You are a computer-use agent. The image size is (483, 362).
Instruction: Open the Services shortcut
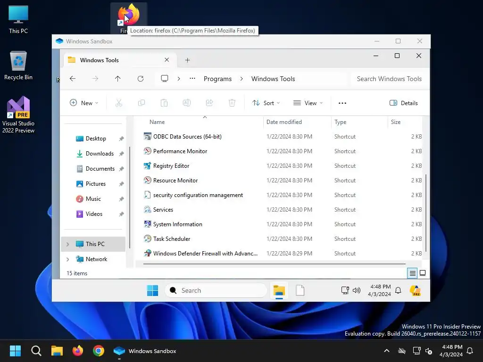pos(163,210)
